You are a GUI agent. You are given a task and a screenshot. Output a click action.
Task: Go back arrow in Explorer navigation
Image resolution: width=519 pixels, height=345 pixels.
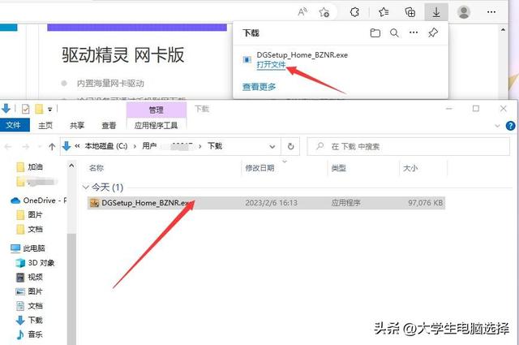(x=8, y=146)
